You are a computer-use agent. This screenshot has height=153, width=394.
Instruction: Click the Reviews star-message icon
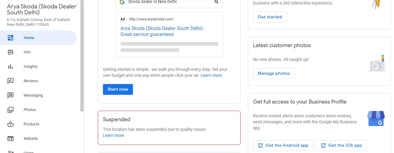coord(11,81)
